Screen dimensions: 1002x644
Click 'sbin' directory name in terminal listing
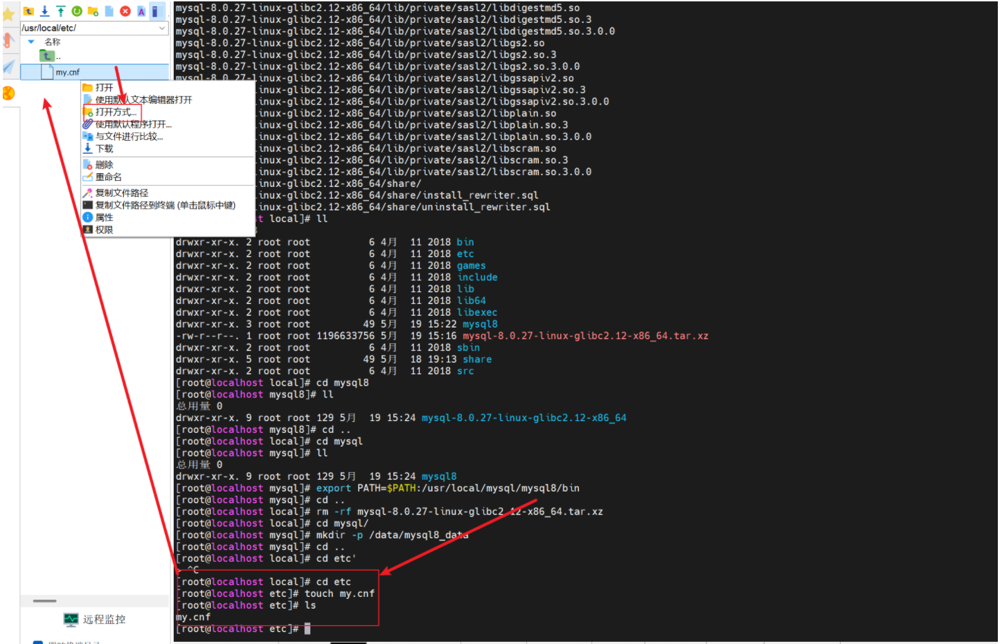tap(468, 348)
